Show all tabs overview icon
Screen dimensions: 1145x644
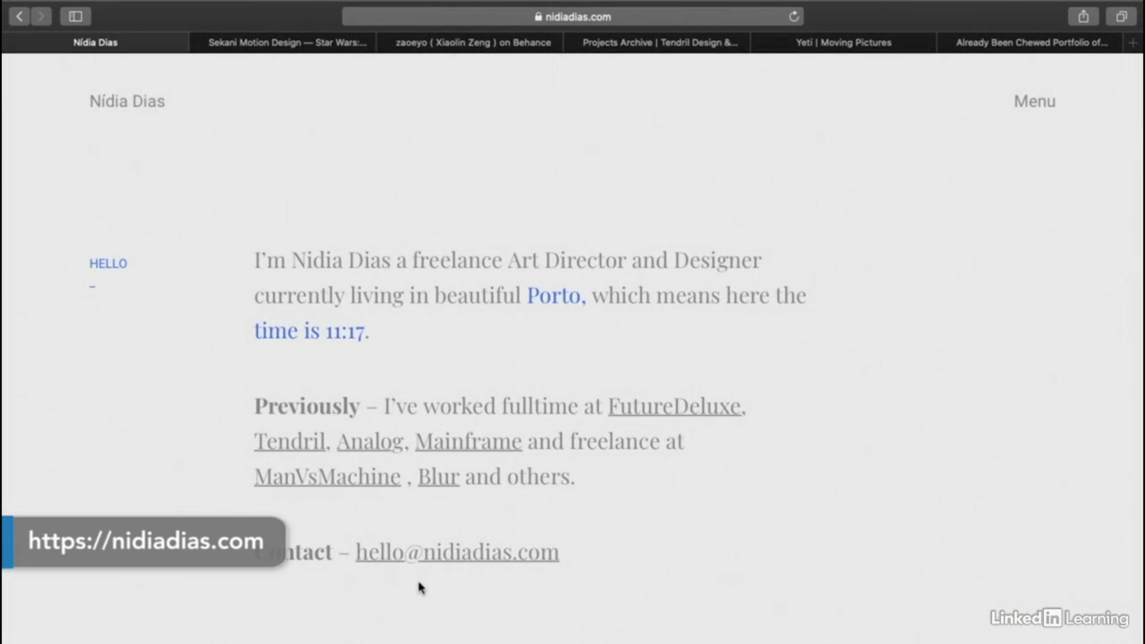click(1121, 17)
